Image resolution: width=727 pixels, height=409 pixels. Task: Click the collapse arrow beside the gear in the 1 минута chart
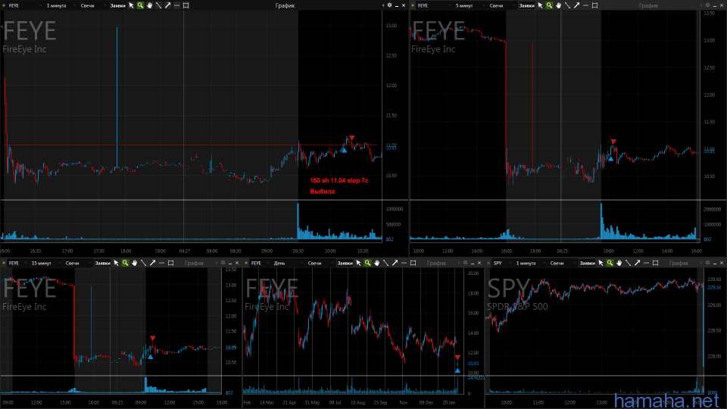point(383,5)
